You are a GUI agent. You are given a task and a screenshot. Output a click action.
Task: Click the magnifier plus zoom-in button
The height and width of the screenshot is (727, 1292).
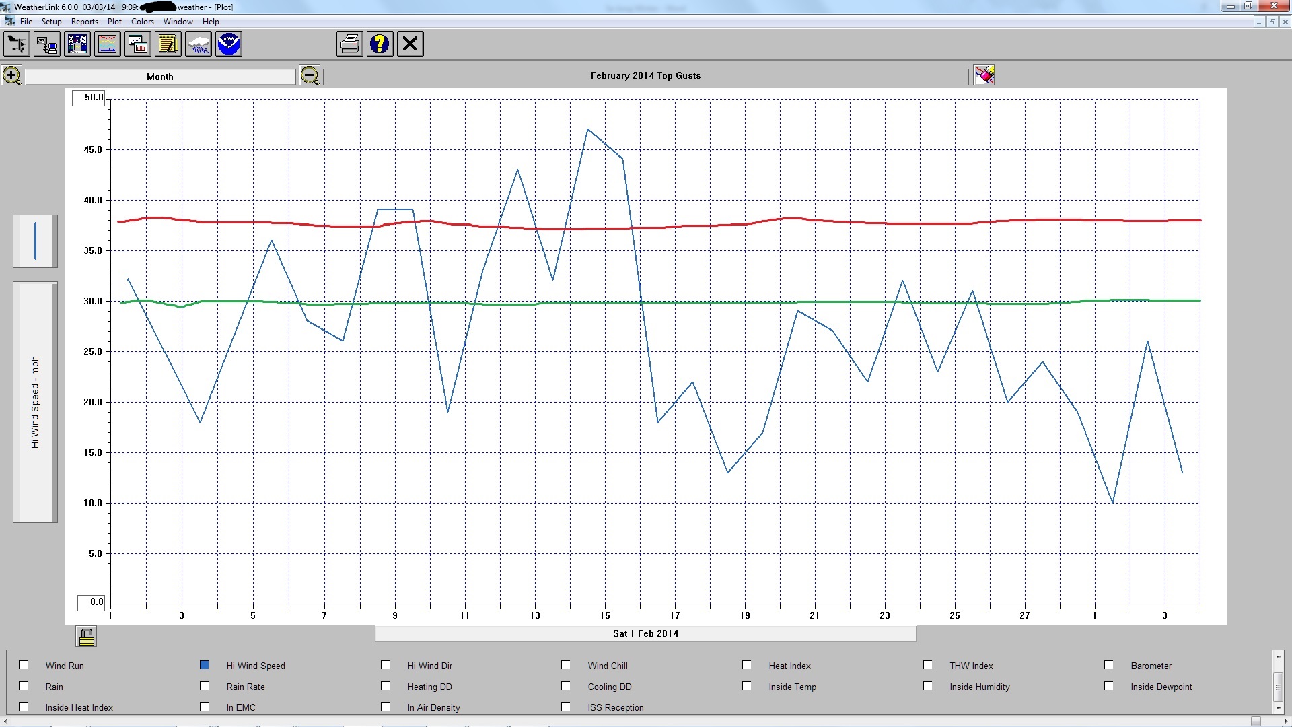pyautogui.click(x=11, y=75)
